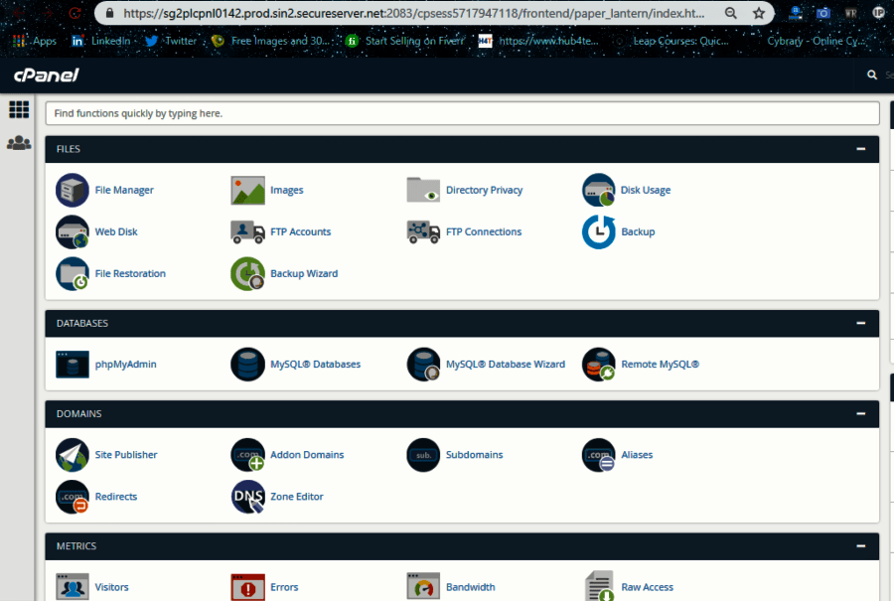This screenshot has width=894, height=601.
Task: Open the cPanel home grid icon
Action: point(19,109)
